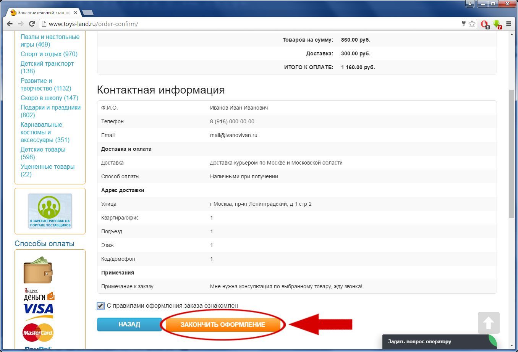518x352 pixels.
Task: Click Наличными при получении payment value
Action: (x=244, y=176)
